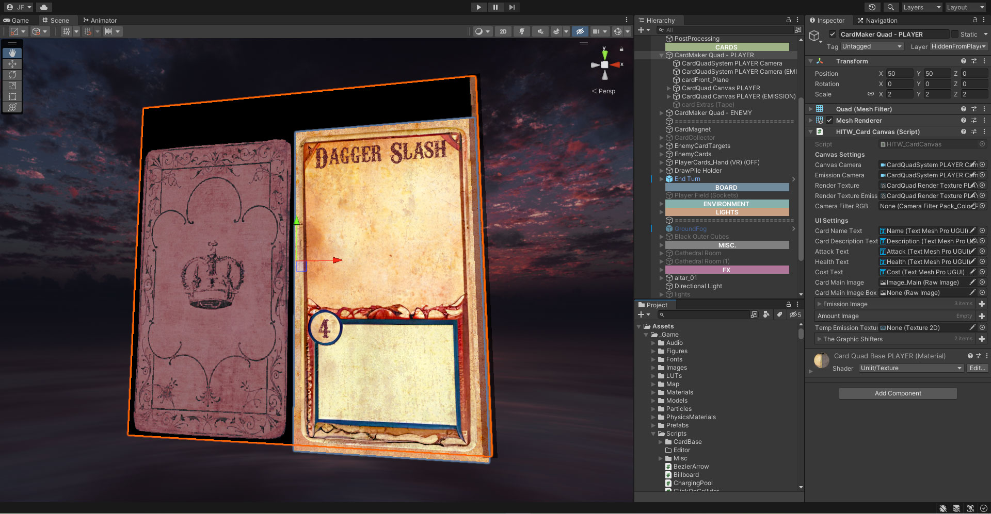Select the Move tool

point(12,64)
